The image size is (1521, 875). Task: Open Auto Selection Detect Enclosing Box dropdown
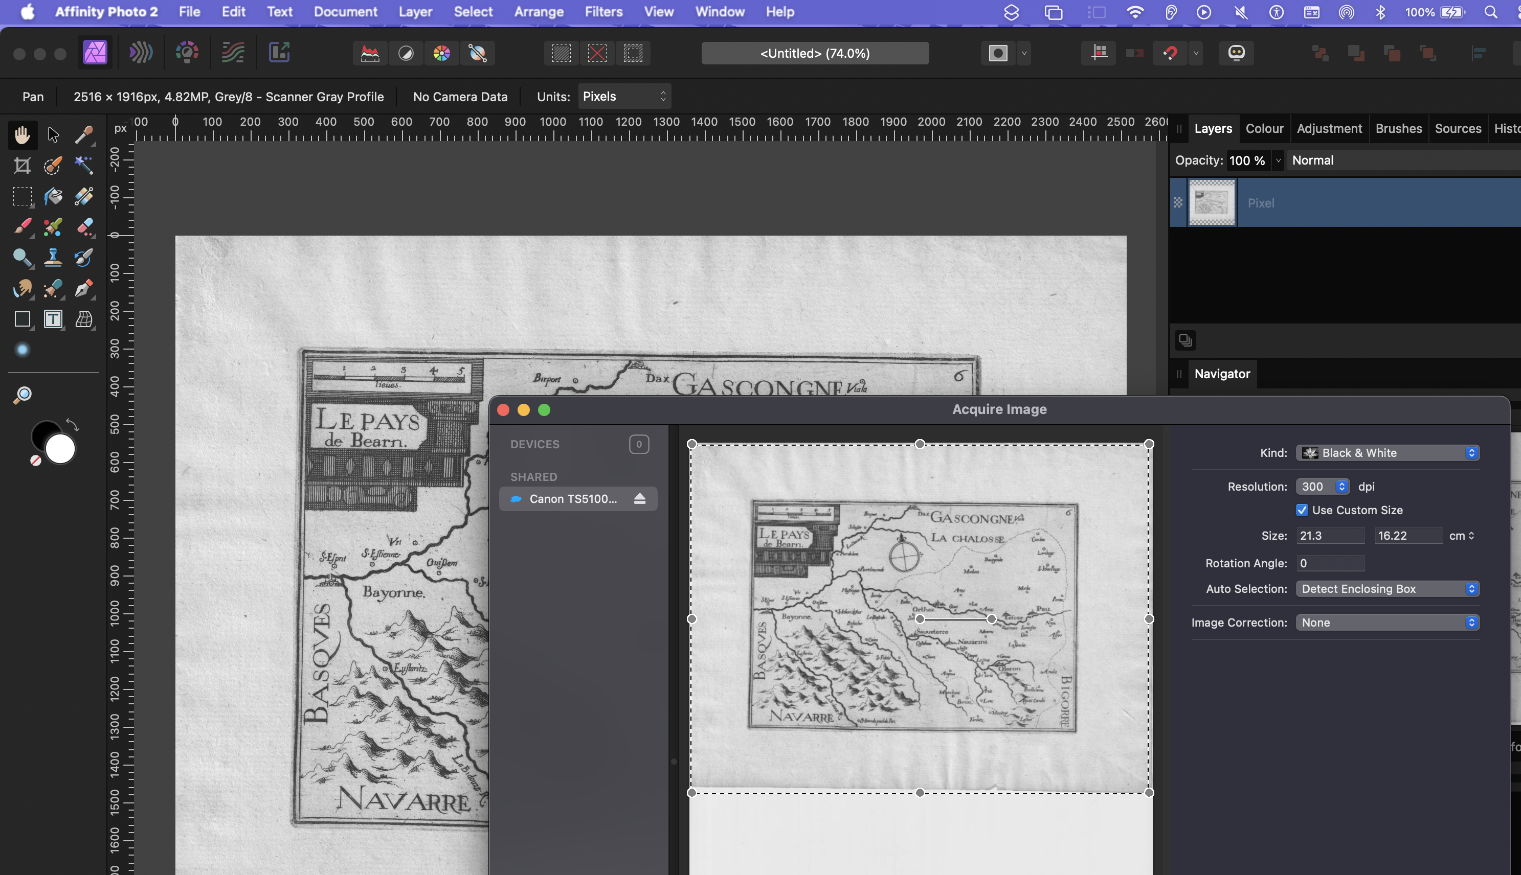(1388, 589)
